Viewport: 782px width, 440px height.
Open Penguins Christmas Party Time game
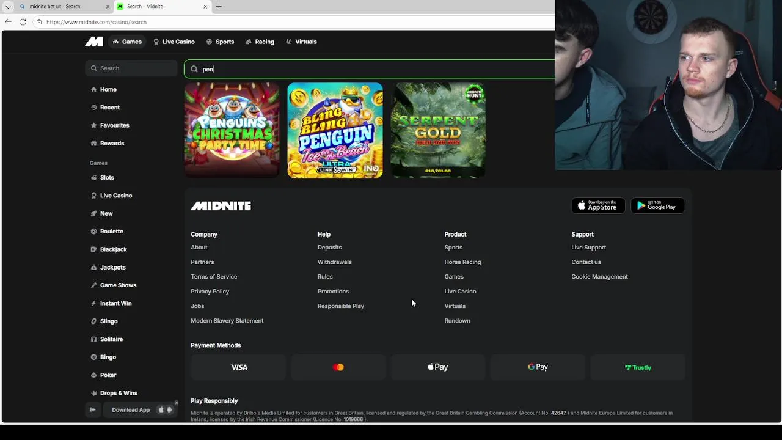pos(232,130)
